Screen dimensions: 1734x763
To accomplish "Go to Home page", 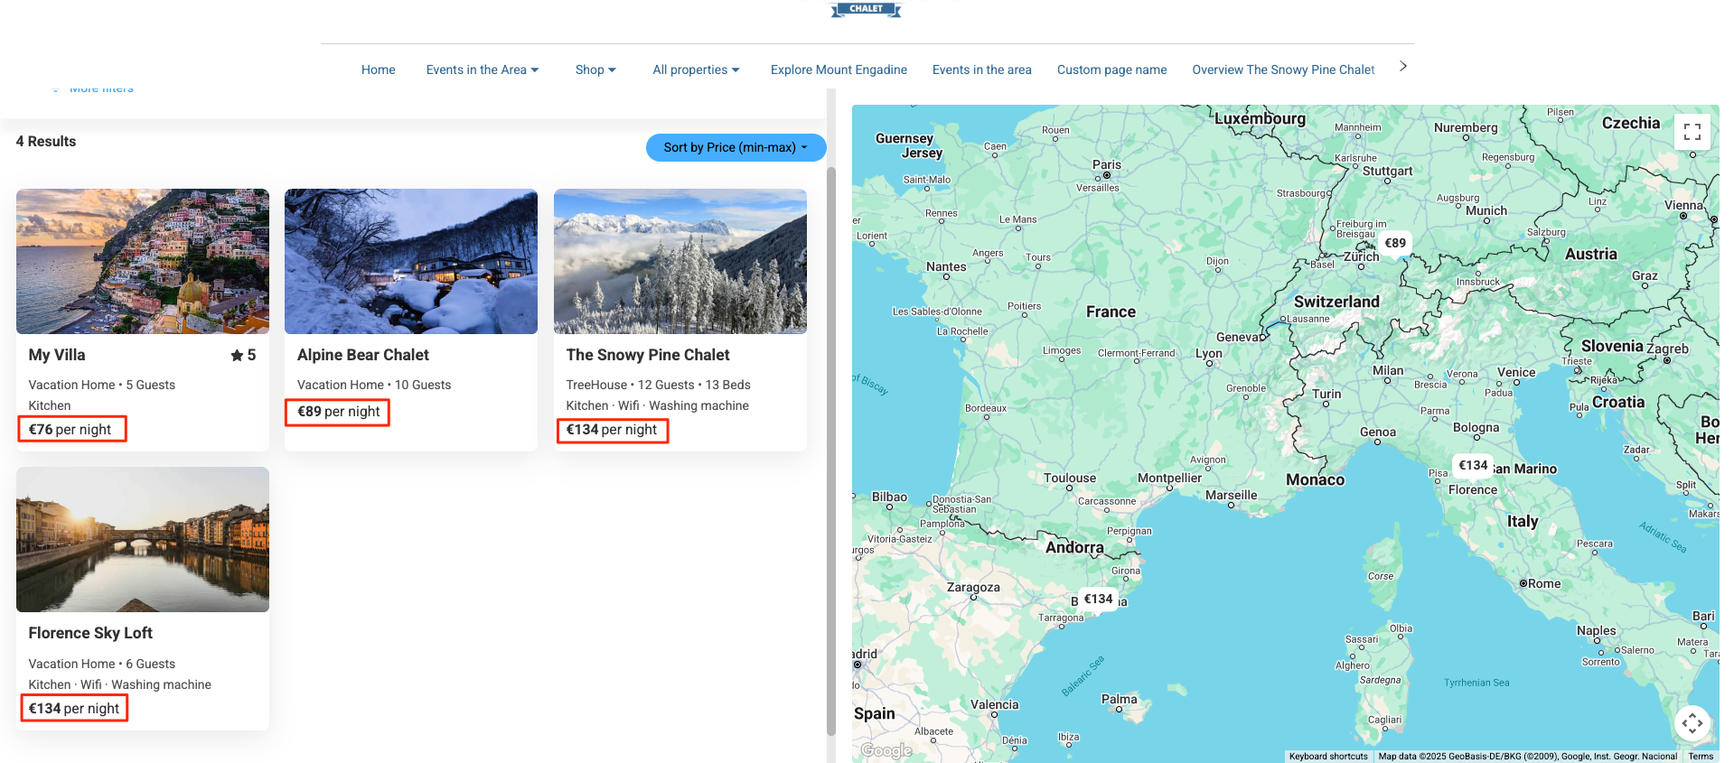I will (378, 70).
